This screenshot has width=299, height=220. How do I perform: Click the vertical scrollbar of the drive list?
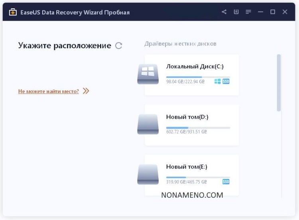279,83
